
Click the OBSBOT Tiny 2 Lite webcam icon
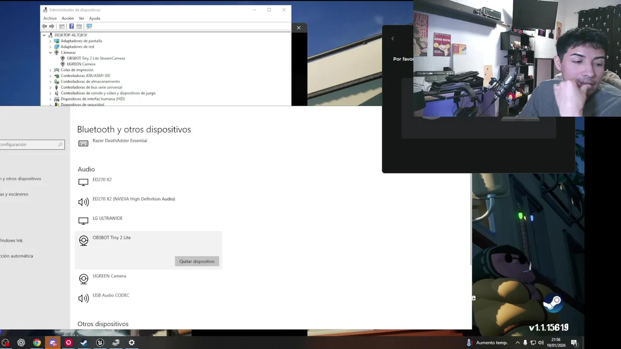click(x=83, y=241)
